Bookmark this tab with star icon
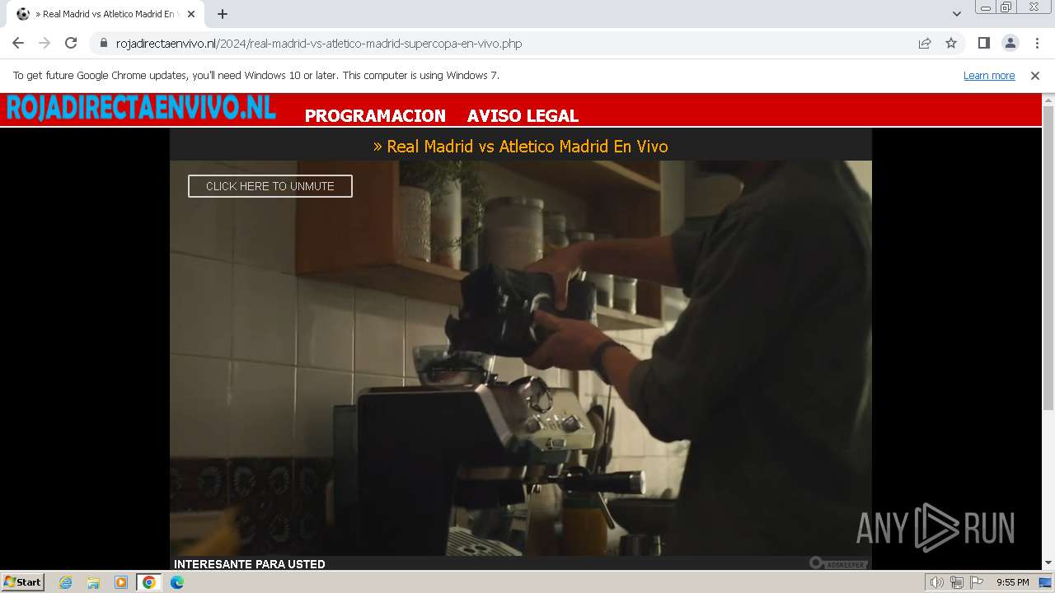 [951, 44]
